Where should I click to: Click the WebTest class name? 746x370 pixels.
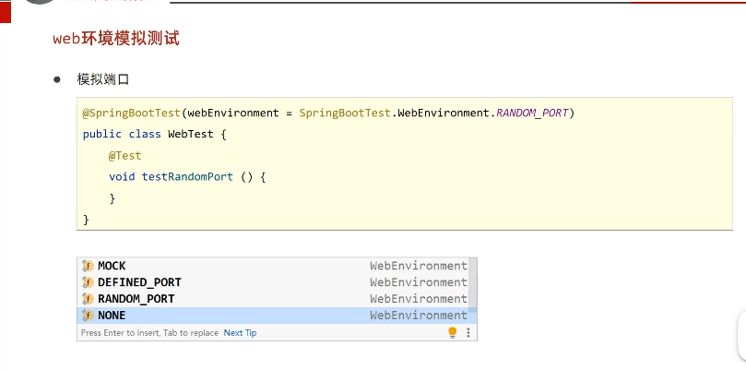(x=190, y=135)
